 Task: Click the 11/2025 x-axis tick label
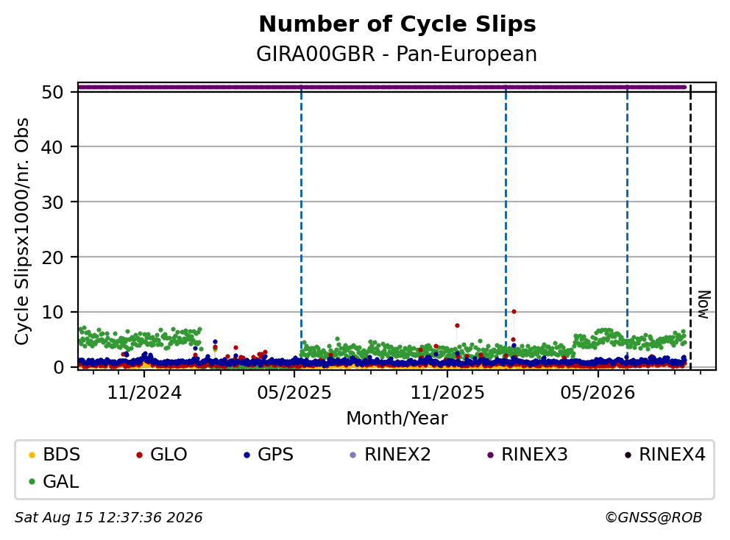447,393
